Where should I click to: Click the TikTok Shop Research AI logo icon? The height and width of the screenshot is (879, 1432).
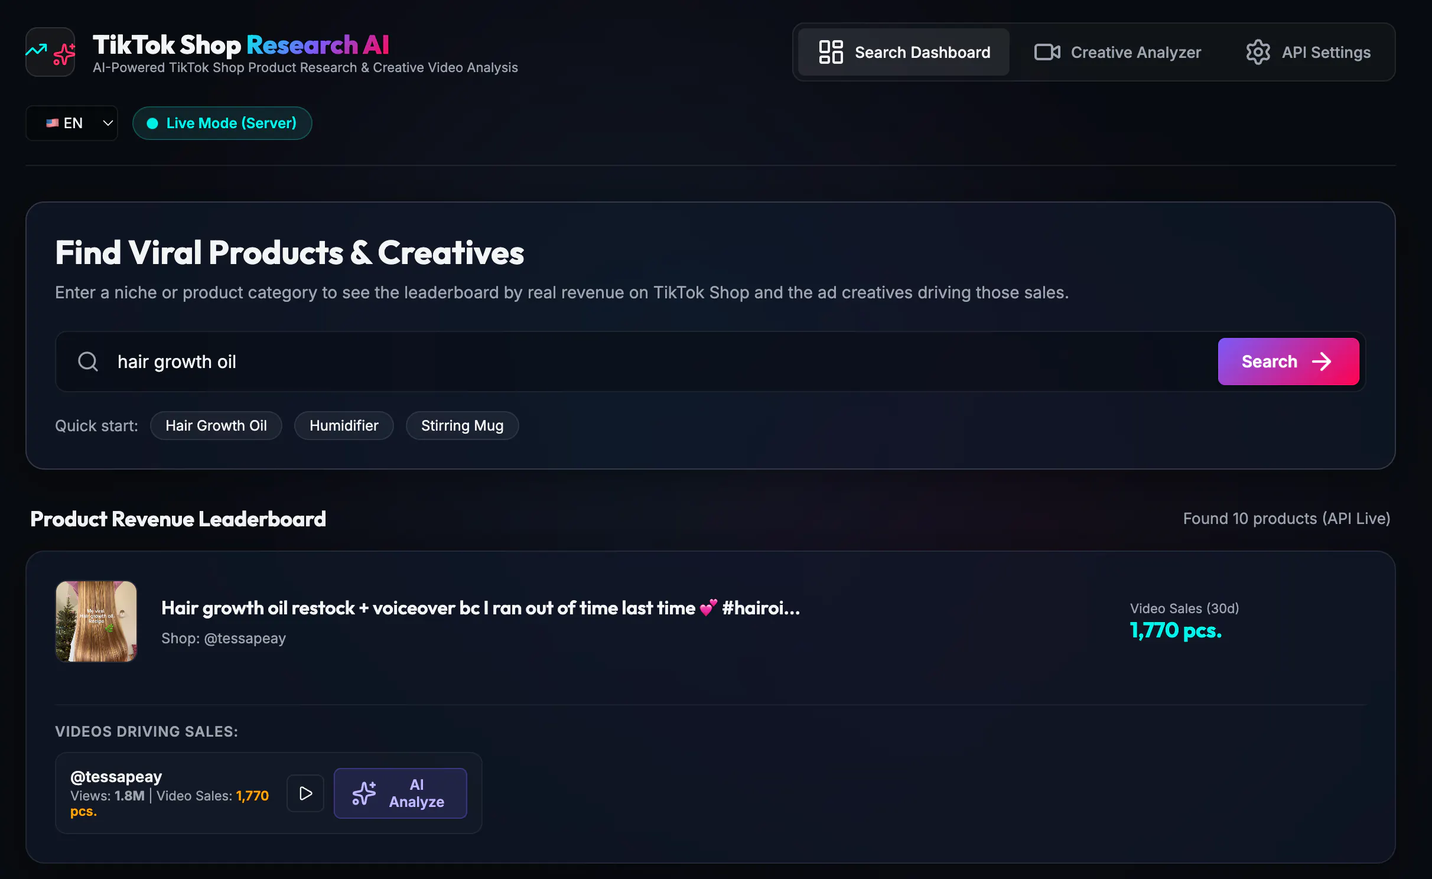coord(50,52)
